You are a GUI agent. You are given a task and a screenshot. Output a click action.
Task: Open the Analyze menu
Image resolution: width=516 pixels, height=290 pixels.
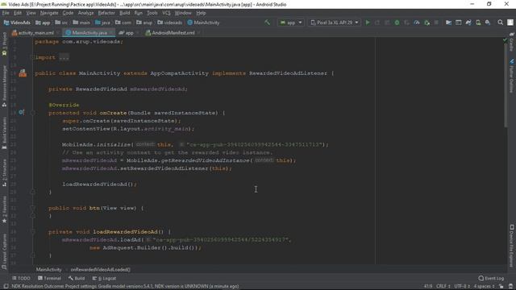tap(85, 13)
